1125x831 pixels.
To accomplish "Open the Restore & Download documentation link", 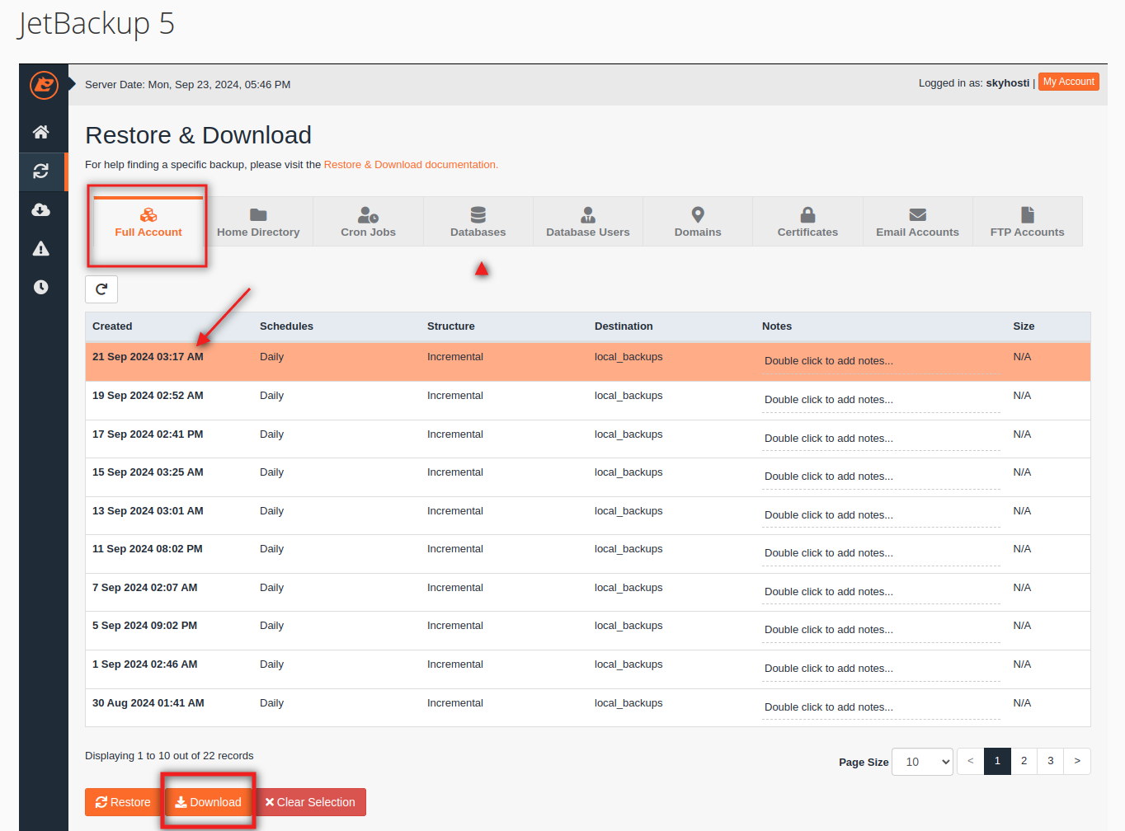I will pyautogui.click(x=411, y=165).
